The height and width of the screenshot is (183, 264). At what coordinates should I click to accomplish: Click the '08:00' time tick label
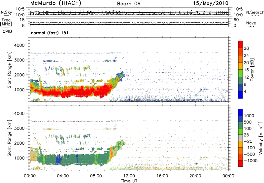pos(96,176)
